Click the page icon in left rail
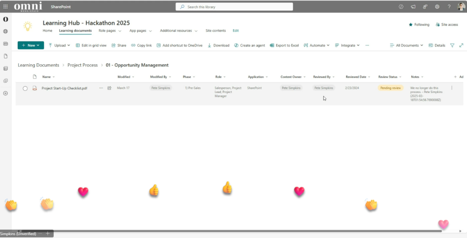 pos(5,56)
